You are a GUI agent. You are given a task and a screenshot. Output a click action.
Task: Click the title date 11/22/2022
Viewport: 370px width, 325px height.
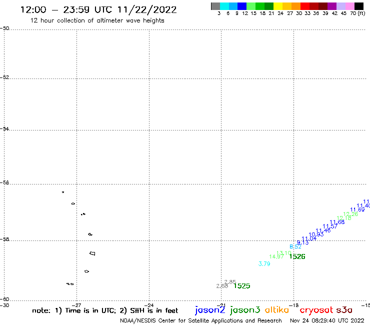point(147,10)
